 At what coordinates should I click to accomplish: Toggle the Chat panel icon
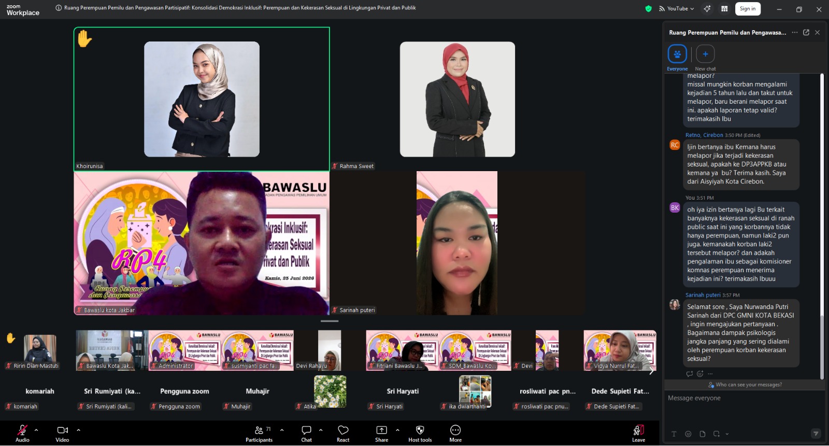(x=307, y=434)
